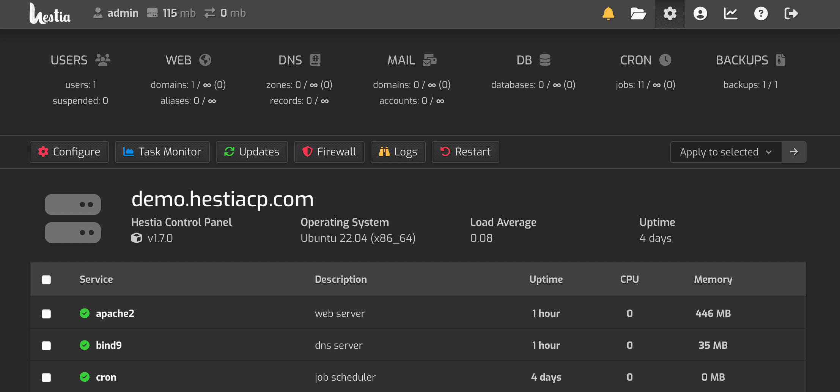The width and height of the screenshot is (840, 392).
Task: Switch to the USERS section
Action: pyautogui.click(x=69, y=60)
